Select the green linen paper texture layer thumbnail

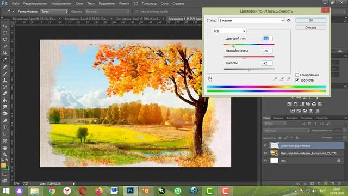coord(274,146)
